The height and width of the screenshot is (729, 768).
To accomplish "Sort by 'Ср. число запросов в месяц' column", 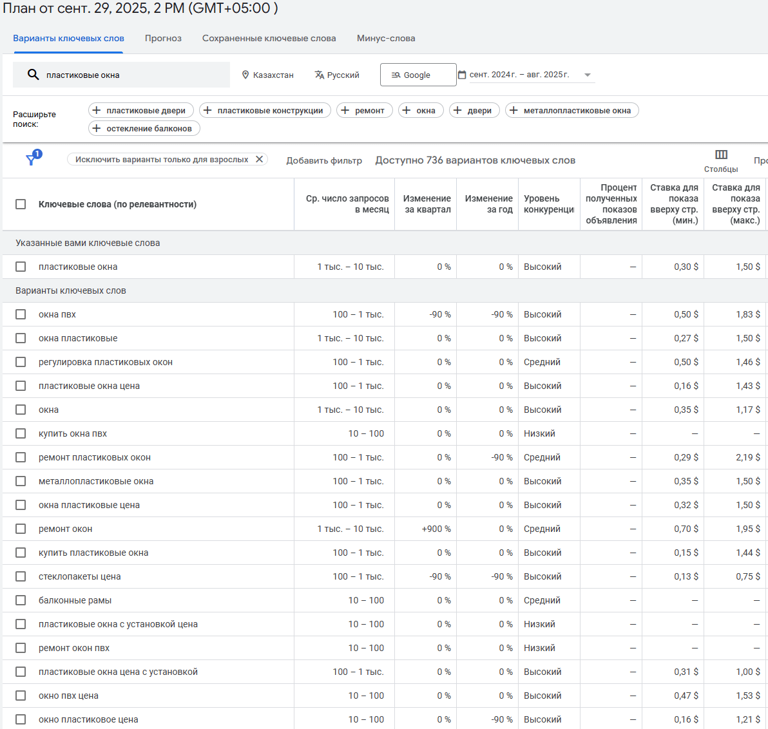I will [x=347, y=204].
